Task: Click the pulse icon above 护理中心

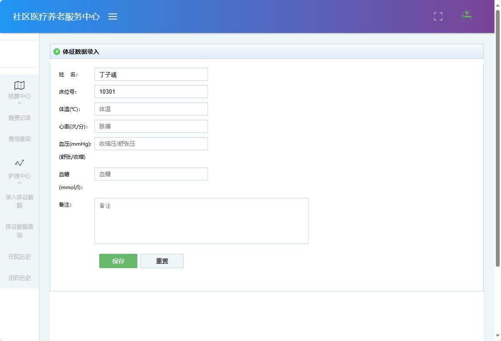Action: click(x=19, y=163)
